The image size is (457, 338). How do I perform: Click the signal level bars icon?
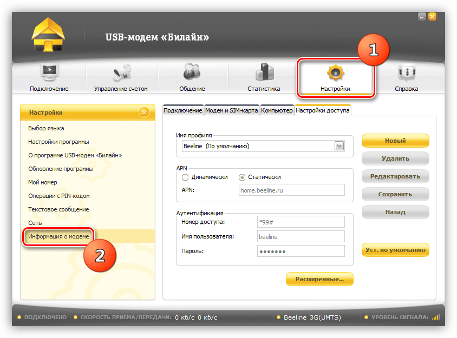tap(436, 317)
